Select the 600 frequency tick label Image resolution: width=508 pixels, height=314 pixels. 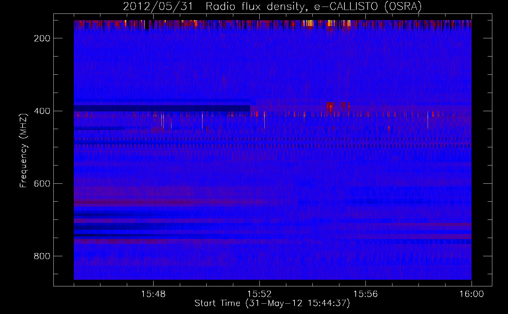click(x=42, y=184)
